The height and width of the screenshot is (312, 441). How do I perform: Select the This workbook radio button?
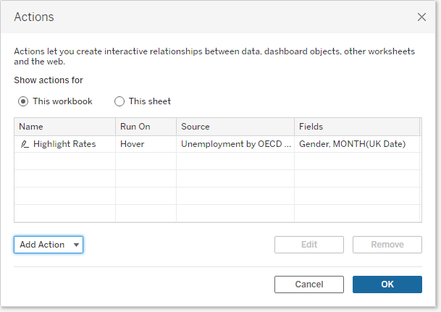(x=23, y=101)
